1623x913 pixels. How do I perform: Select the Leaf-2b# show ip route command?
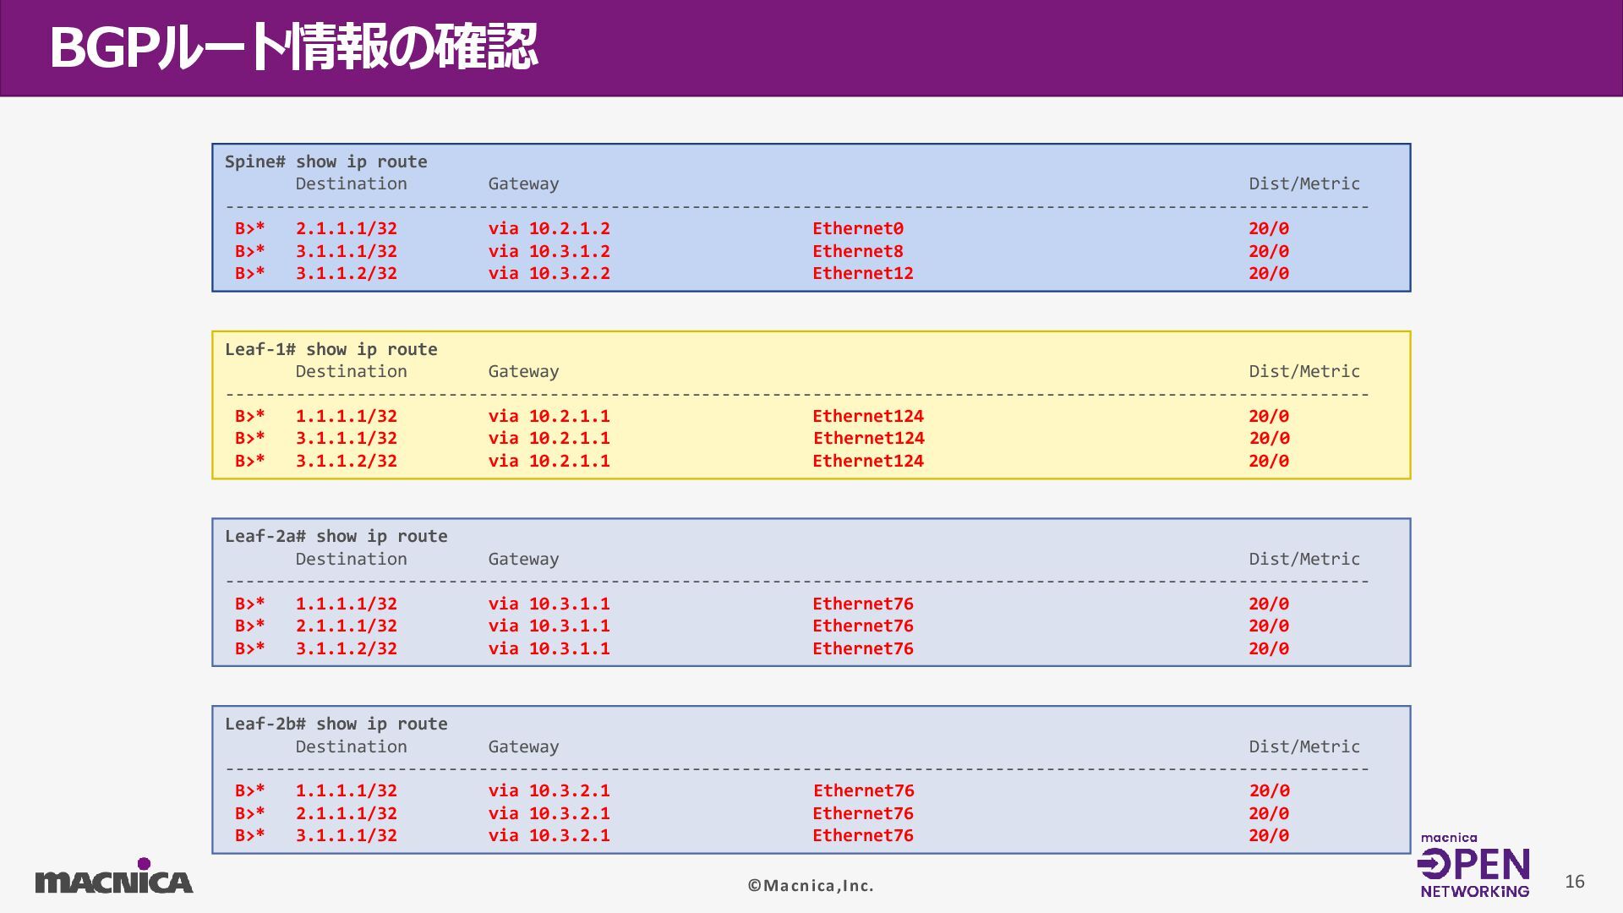[336, 724]
